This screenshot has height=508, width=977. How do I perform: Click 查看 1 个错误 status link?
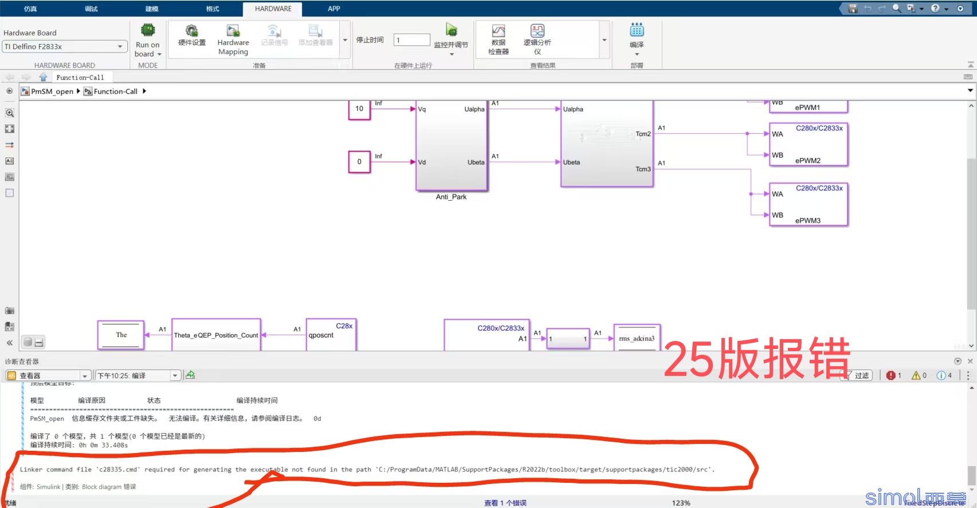pyautogui.click(x=505, y=503)
